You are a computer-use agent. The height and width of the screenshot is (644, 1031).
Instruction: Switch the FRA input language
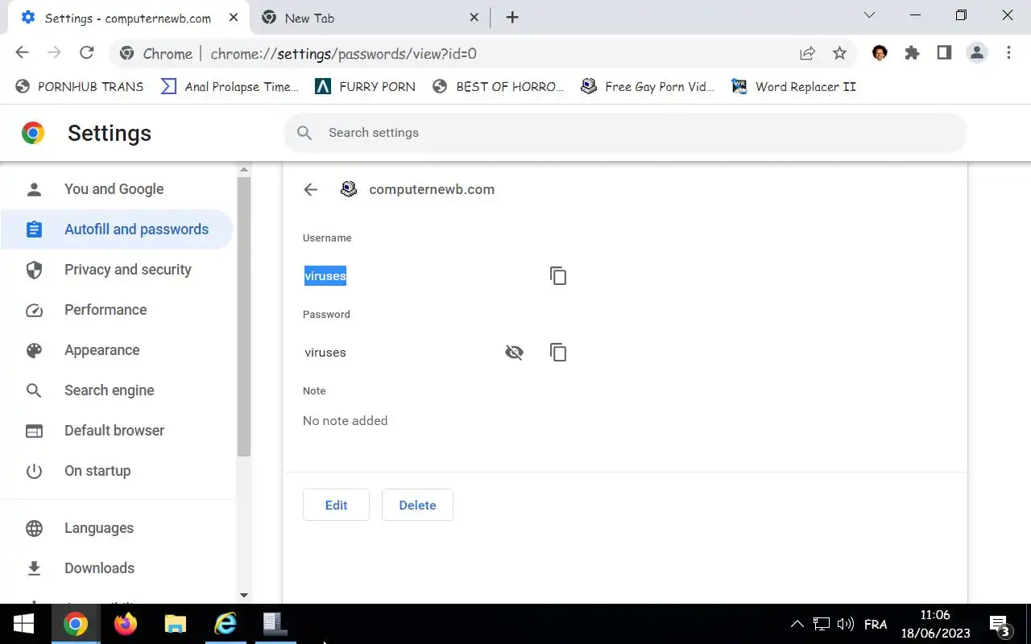(x=876, y=624)
